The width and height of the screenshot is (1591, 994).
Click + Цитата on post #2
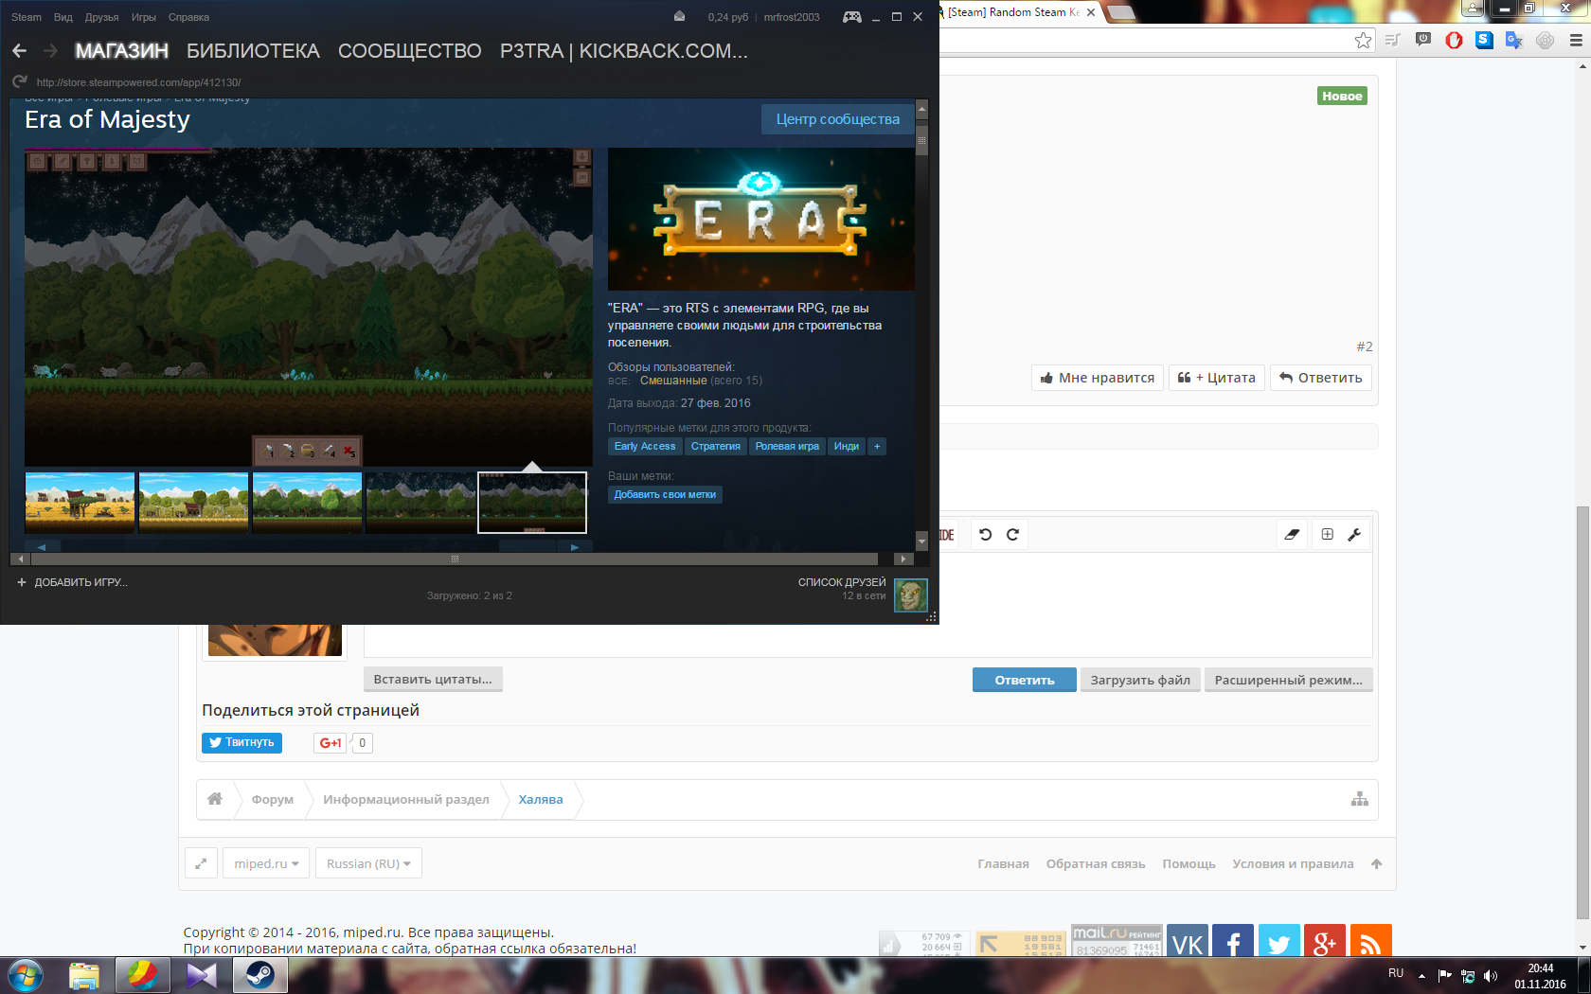[x=1217, y=378]
